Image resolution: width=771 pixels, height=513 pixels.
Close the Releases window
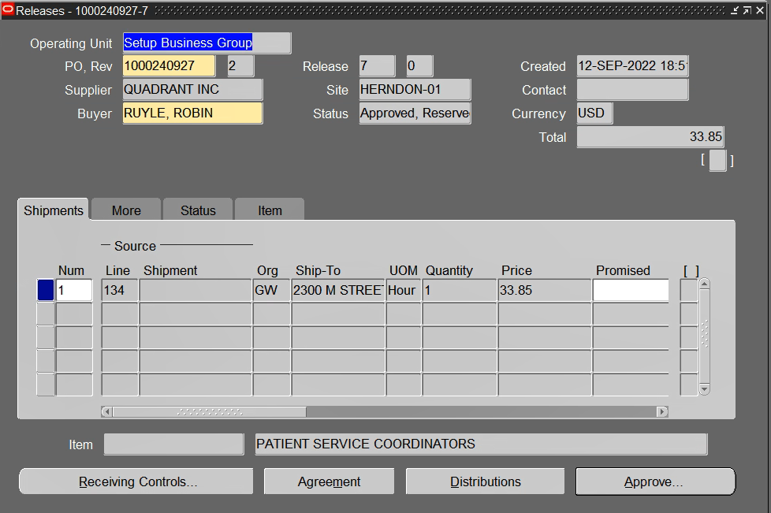[x=759, y=10]
